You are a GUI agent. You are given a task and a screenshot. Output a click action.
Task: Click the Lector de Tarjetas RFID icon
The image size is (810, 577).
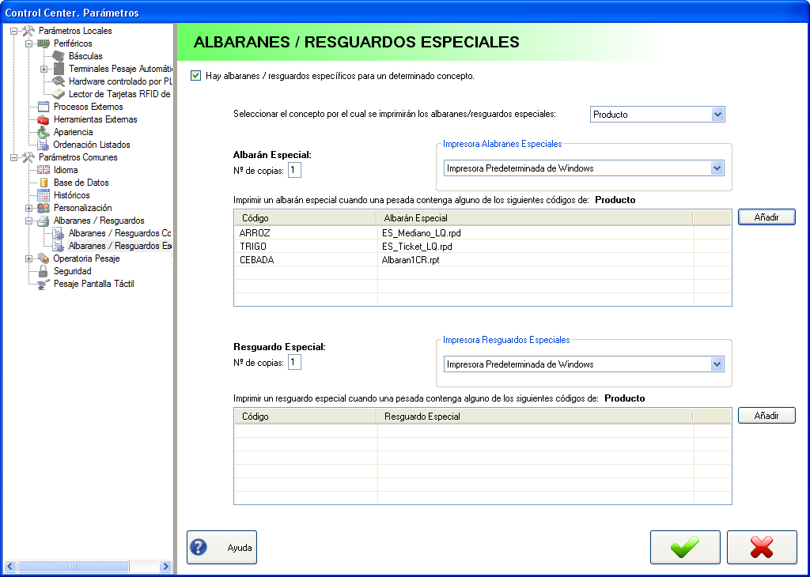[x=59, y=94]
